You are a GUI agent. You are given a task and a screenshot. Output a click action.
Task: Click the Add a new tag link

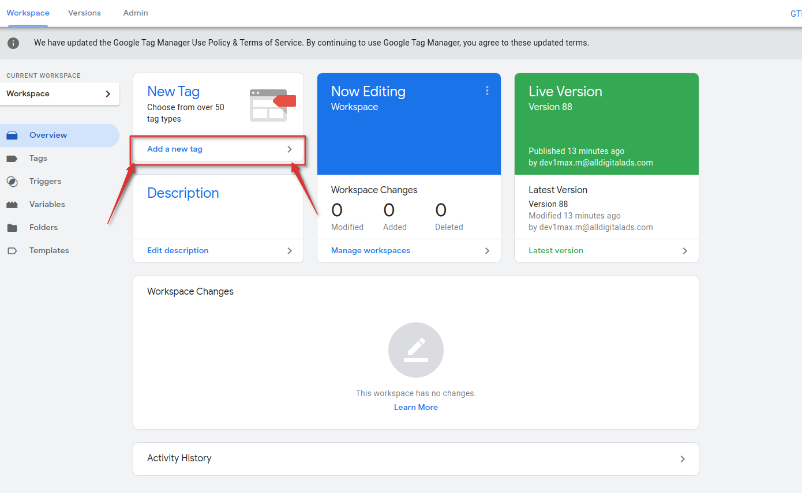click(x=175, y=149)
